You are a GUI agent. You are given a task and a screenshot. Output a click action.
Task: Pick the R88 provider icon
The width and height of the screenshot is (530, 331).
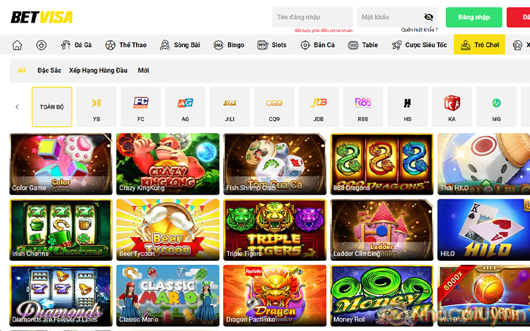click(363, 107)
